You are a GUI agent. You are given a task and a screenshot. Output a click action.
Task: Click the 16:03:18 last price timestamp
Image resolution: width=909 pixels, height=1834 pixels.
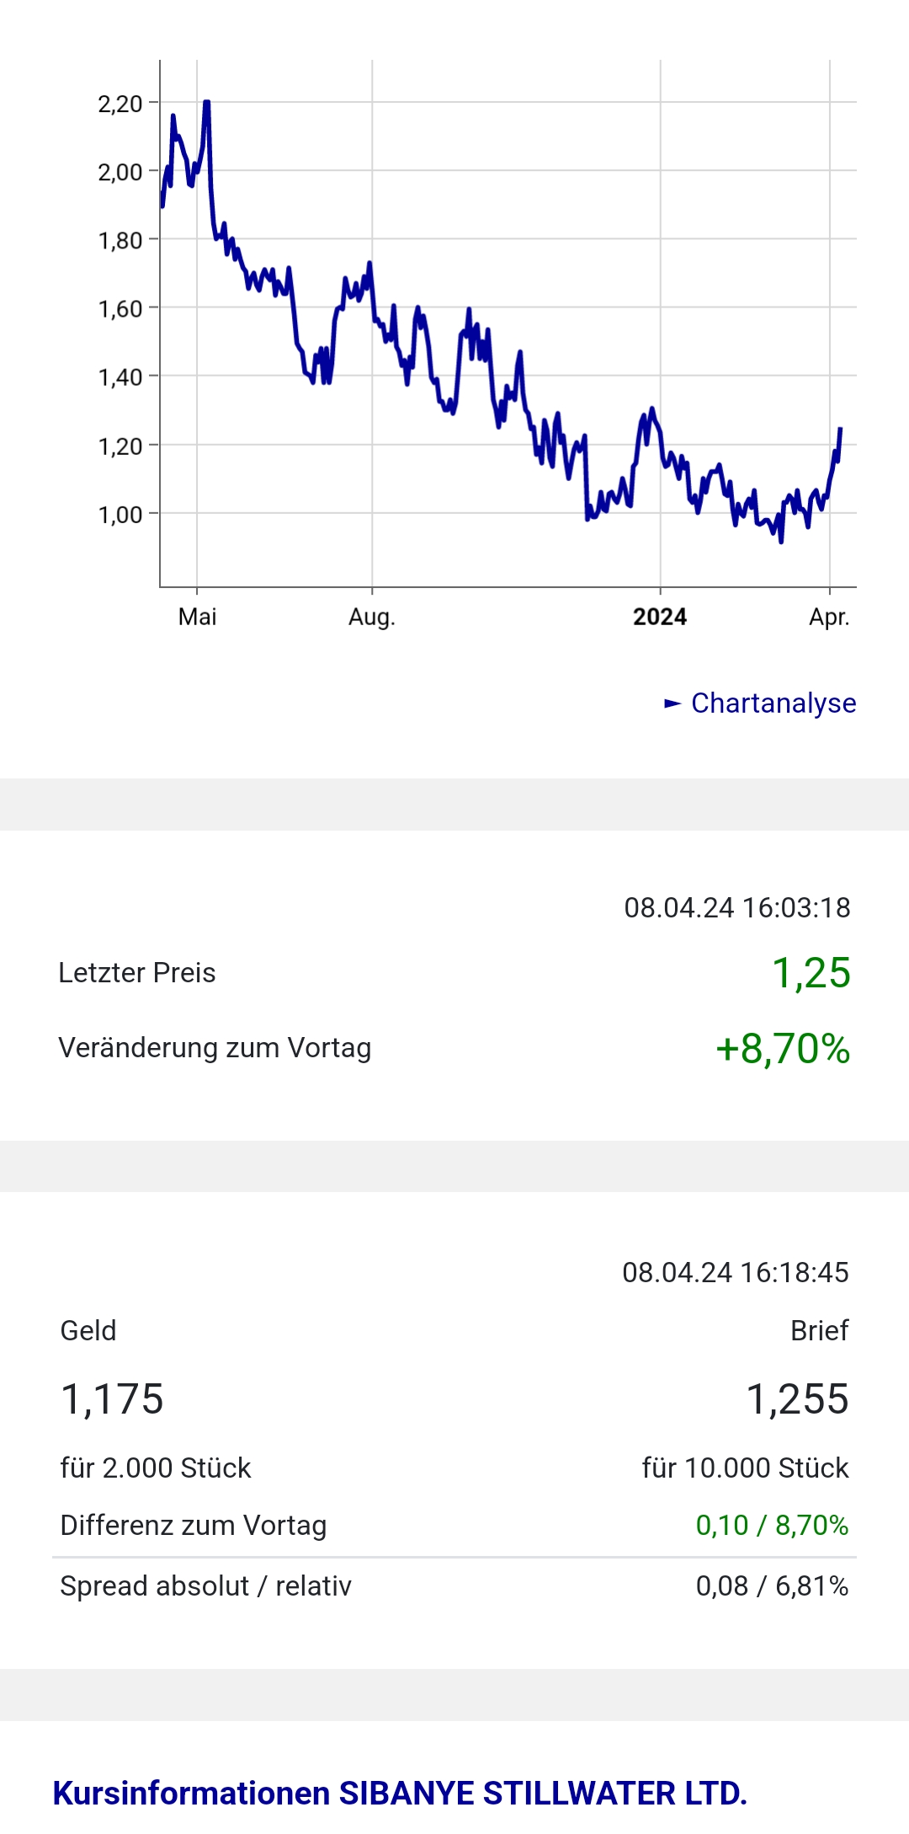tap(736, 907)
